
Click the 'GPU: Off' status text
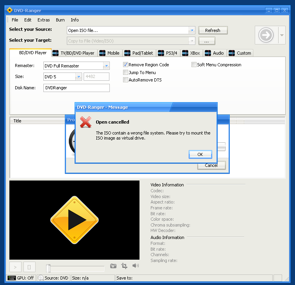25,278
